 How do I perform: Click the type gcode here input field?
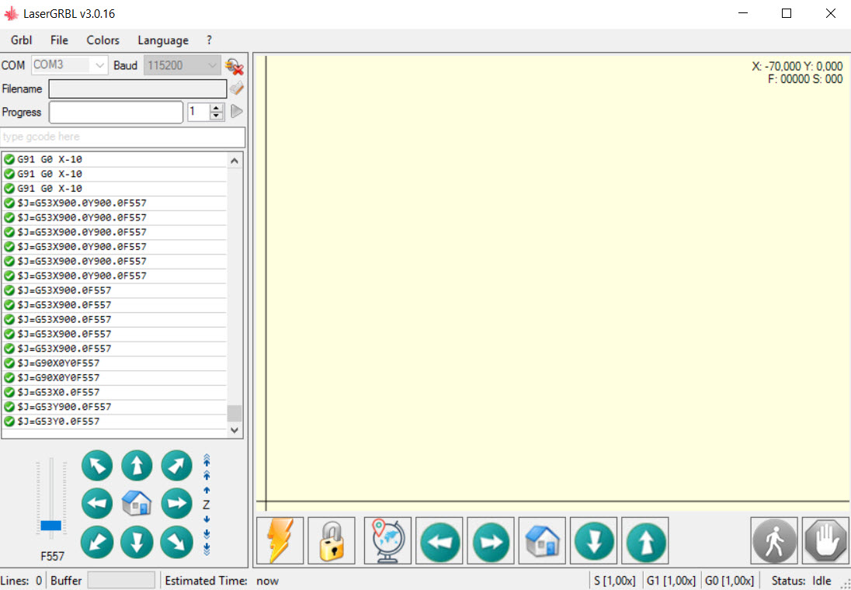point(123,137)
